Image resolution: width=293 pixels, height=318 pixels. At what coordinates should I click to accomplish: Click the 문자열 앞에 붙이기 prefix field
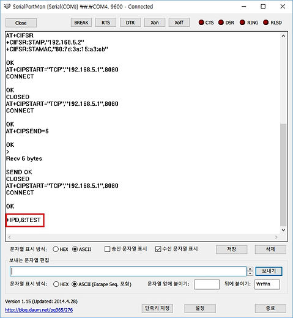207,284
